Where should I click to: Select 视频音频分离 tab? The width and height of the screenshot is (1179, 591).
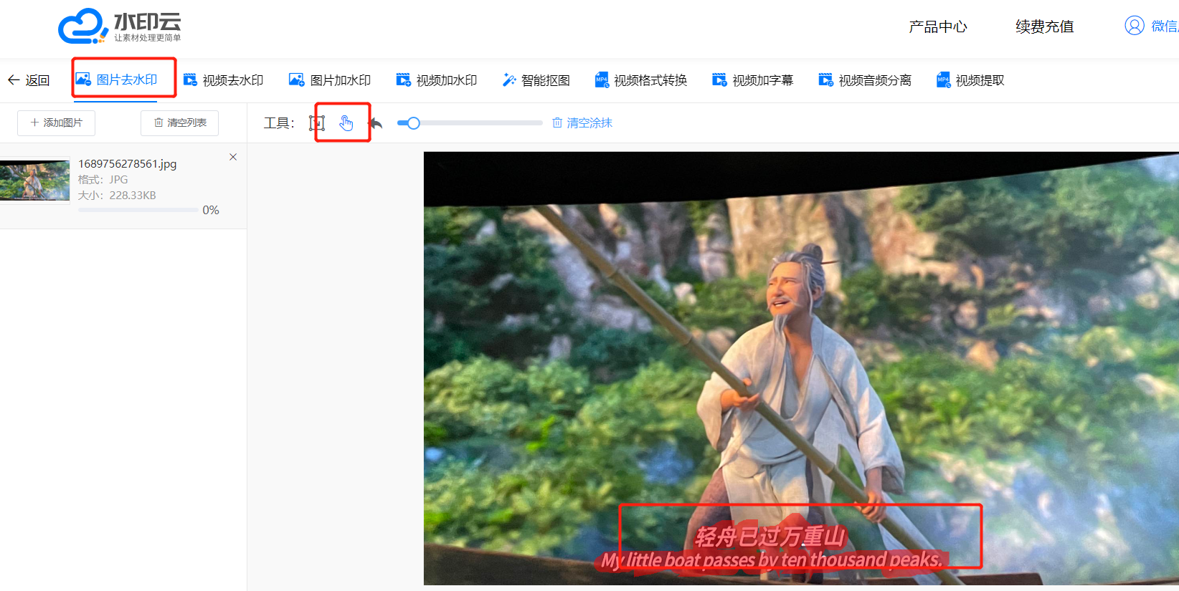865,80
